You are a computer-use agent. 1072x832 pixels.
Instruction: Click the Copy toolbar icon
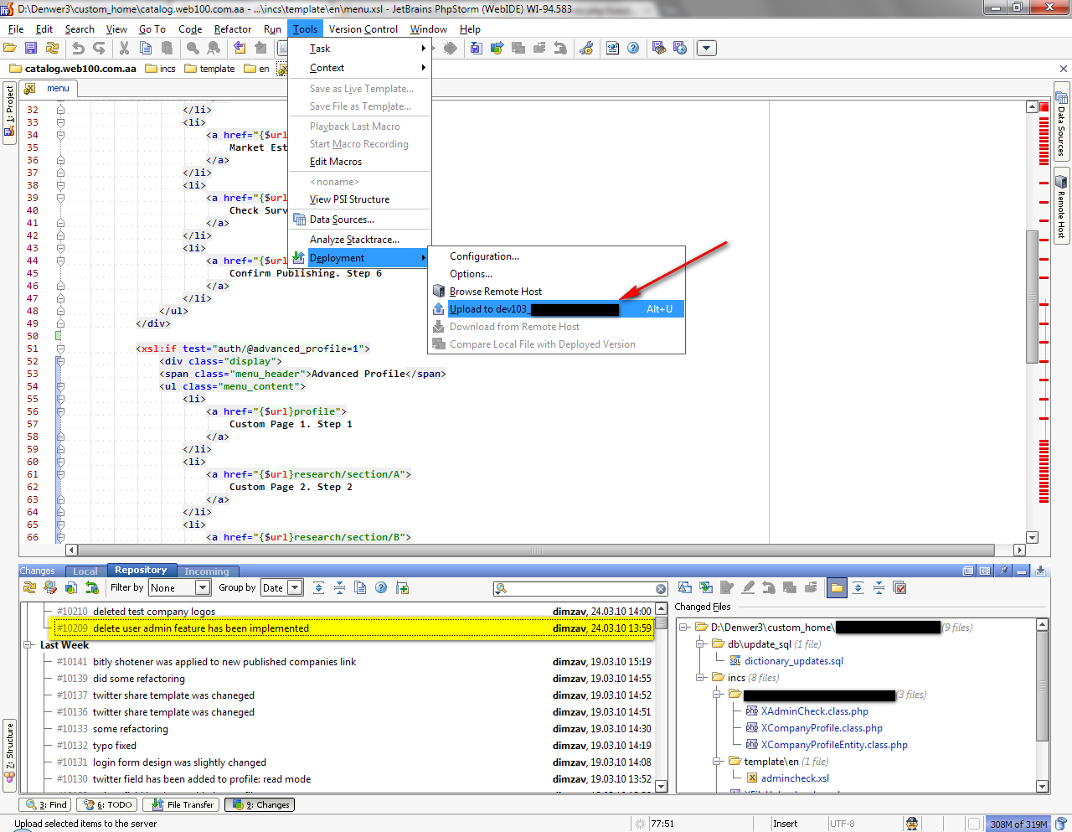tap(146, 49)
